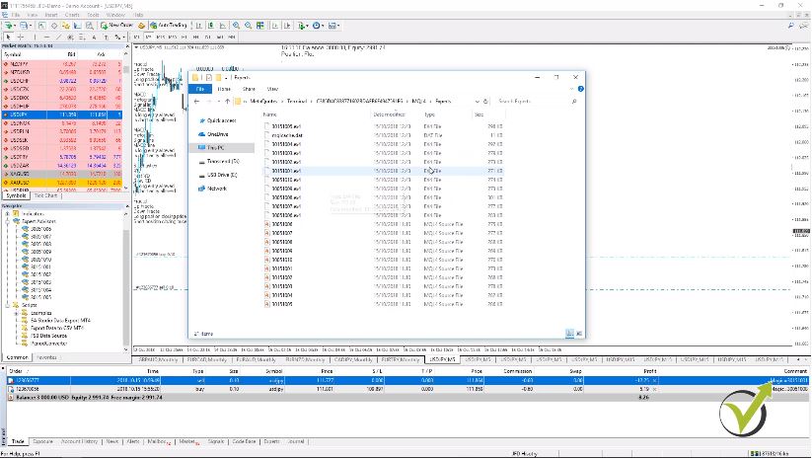Click the tile windows icon in toolbar

click(259, 25)
